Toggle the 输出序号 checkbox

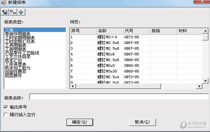click(6, 107)
